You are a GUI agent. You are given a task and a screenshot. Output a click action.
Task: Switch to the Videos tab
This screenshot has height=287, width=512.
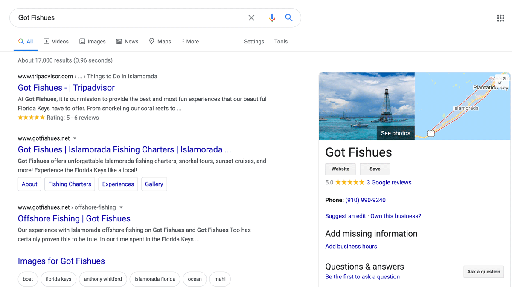point(56,42)
